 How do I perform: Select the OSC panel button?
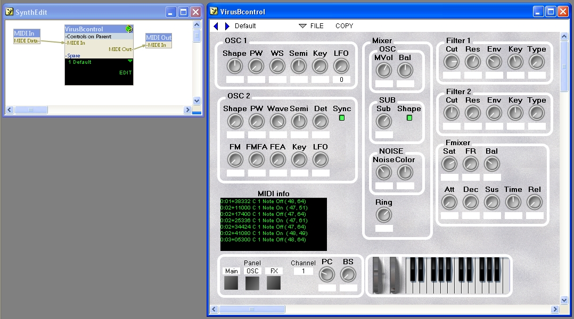(x=252, y=283)
